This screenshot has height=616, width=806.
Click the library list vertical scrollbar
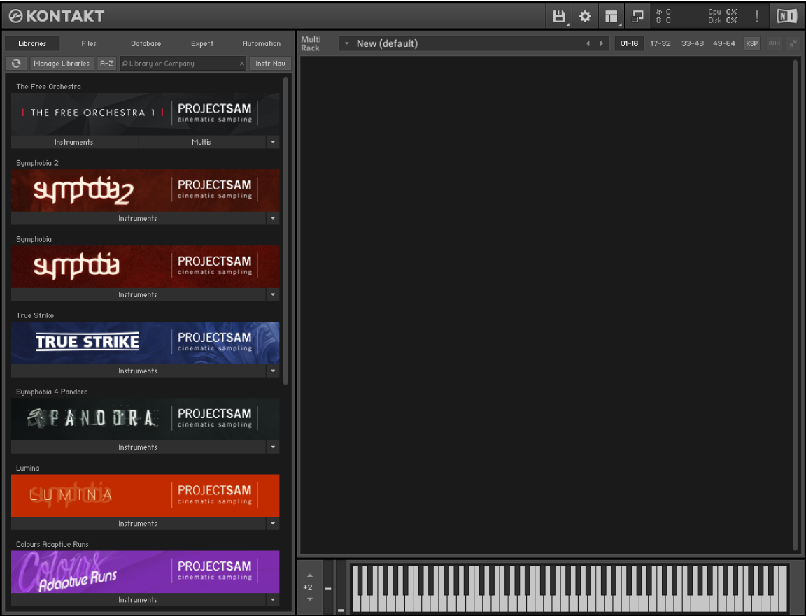point(285,231)
